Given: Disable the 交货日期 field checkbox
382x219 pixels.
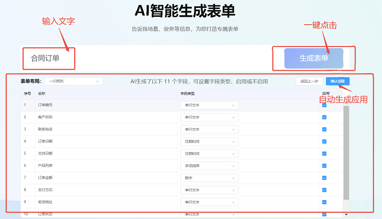Looking at the screenshot, I should tap(324, 154).
